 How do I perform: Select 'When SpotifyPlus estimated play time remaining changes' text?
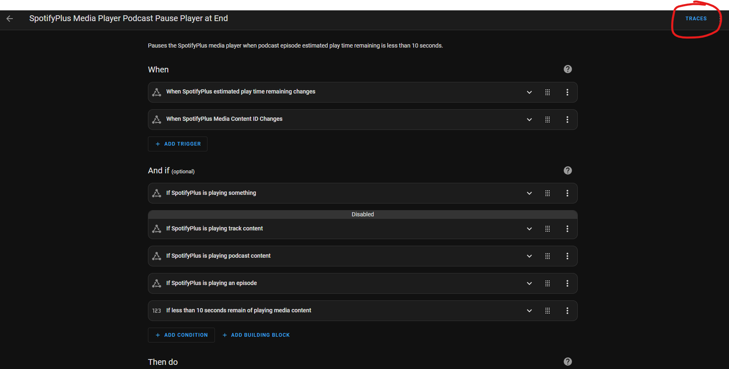tap(241, 91)
